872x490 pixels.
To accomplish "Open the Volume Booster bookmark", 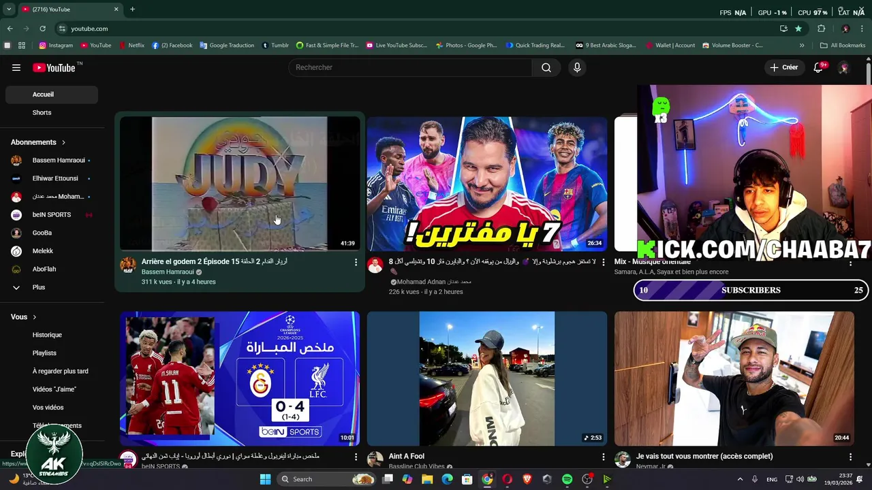I will click(x=732, y=46).
